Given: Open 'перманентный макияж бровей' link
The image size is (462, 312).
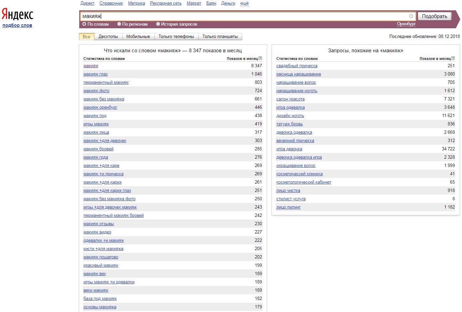Looking at the screenshot, I should pyautogui.click(x=114, y=216).
